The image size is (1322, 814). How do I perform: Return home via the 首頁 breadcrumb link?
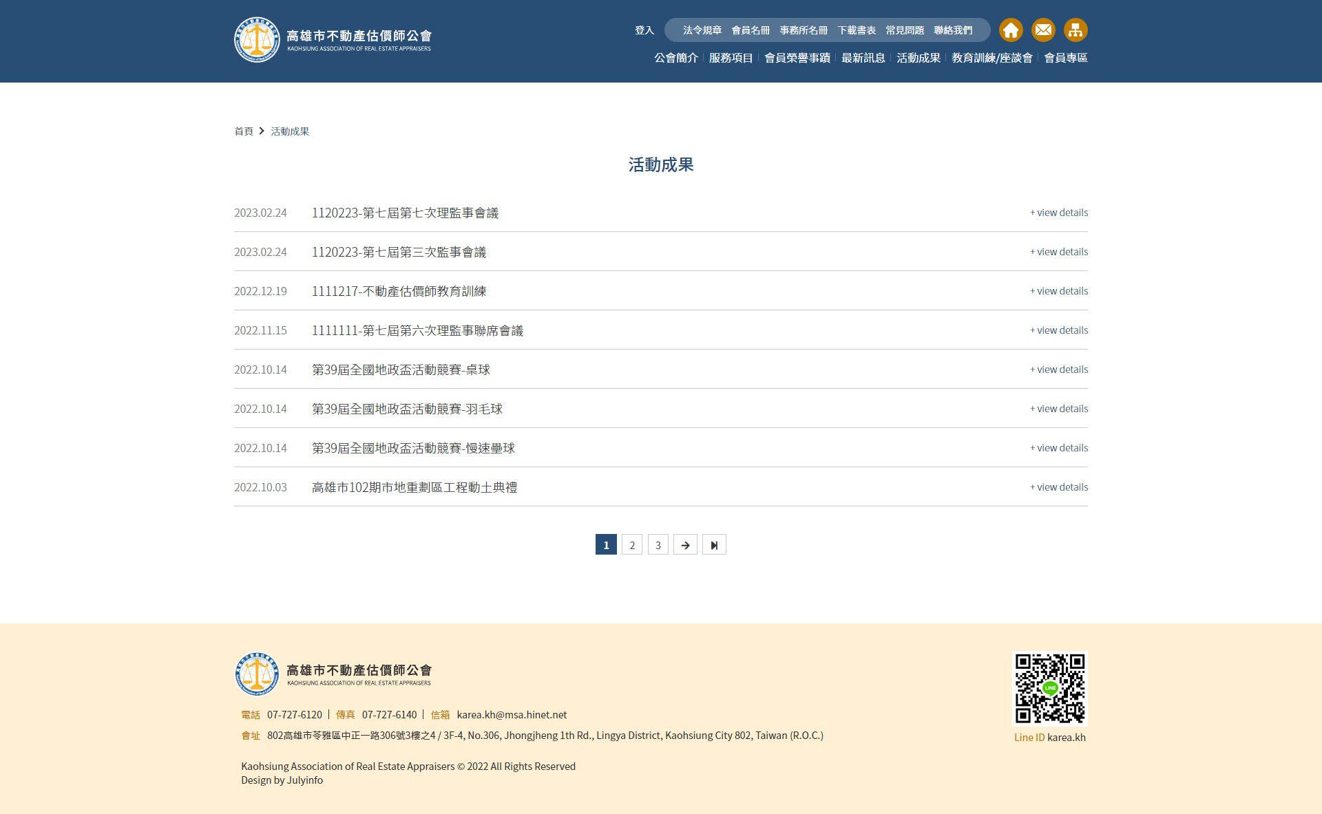pos(244,131)
